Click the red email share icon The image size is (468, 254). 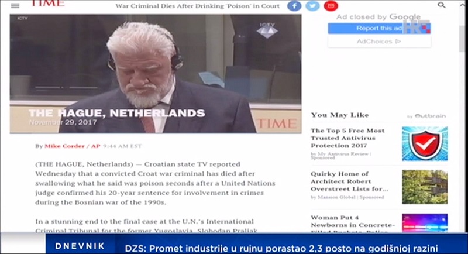pyautogui.click(x=331, y=6)
